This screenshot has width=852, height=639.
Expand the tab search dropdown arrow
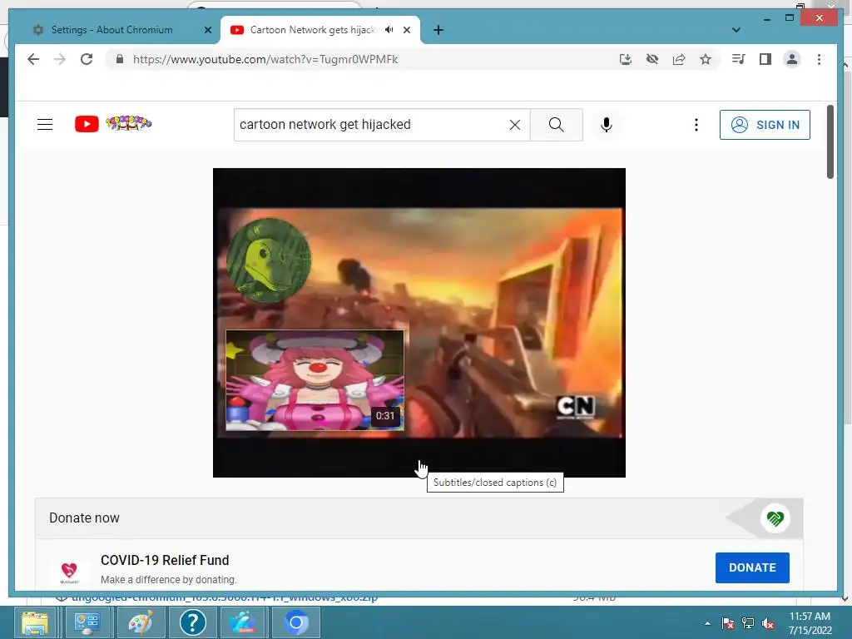(736, 30)
